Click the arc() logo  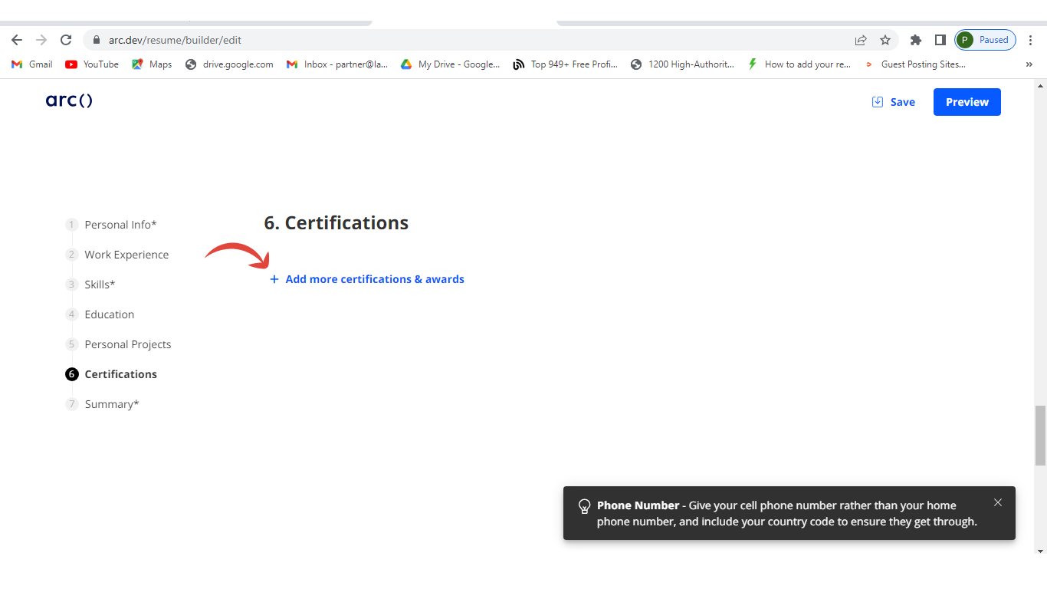tap(69, 101)
